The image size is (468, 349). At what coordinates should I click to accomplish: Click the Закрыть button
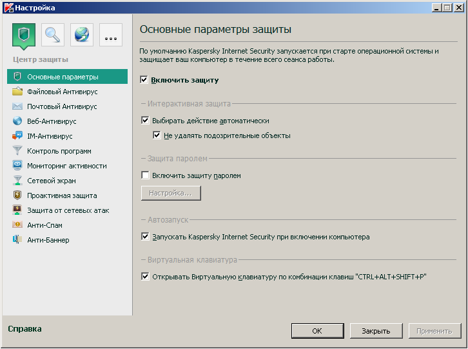pyautogui.click(x=376, y=331)
